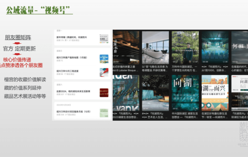Play the vanke index collage video

pos(126,93)
